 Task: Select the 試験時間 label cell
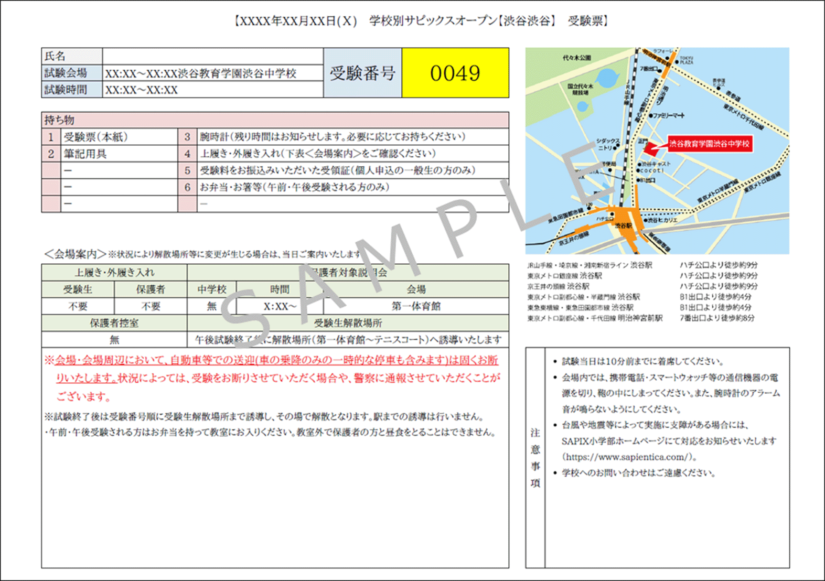(72, 90)
